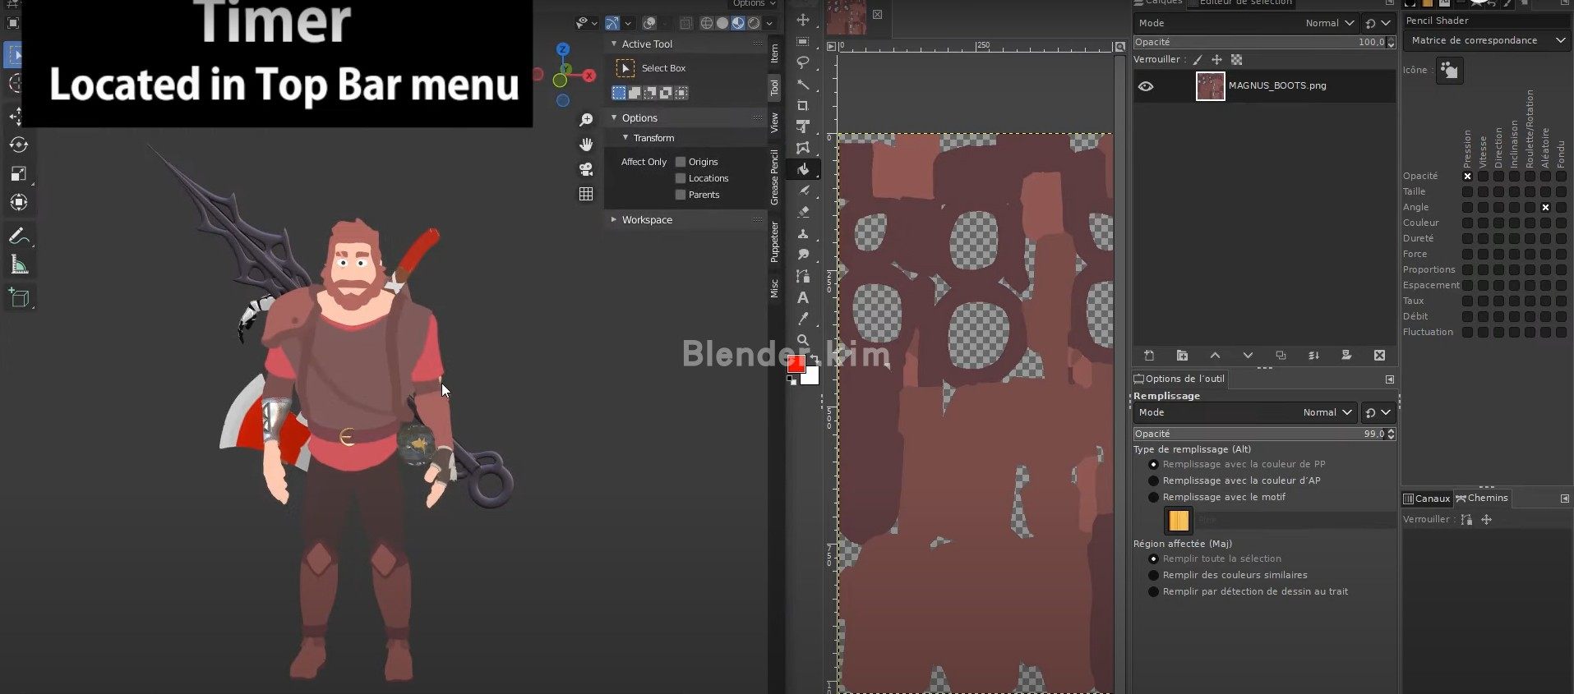Open the Grease Pencil sidebar tab
The image size is (1574, 694).
coord(774,177)
